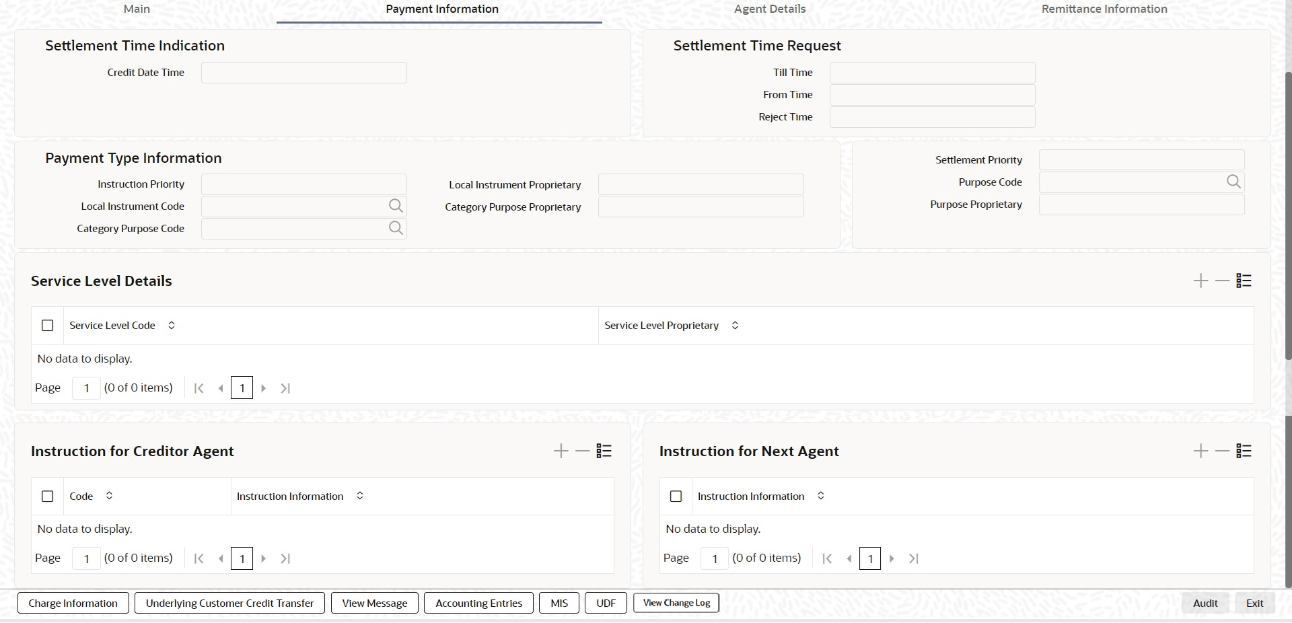Go to first page of Service Level Details
The height and width of the screenshot is (623, 1292).
coord(199,388)
